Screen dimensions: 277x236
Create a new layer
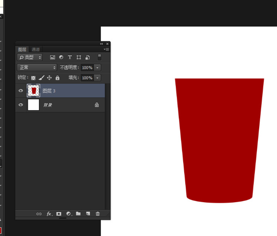(x=88, y=214)
